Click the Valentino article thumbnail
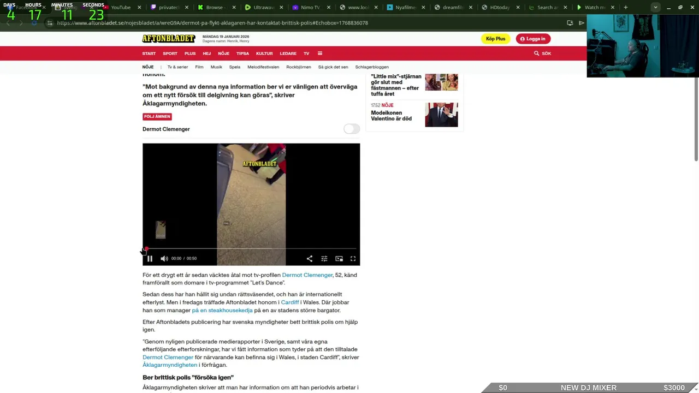The width and height of the screenshot is (699, 393). pos(441,115)
